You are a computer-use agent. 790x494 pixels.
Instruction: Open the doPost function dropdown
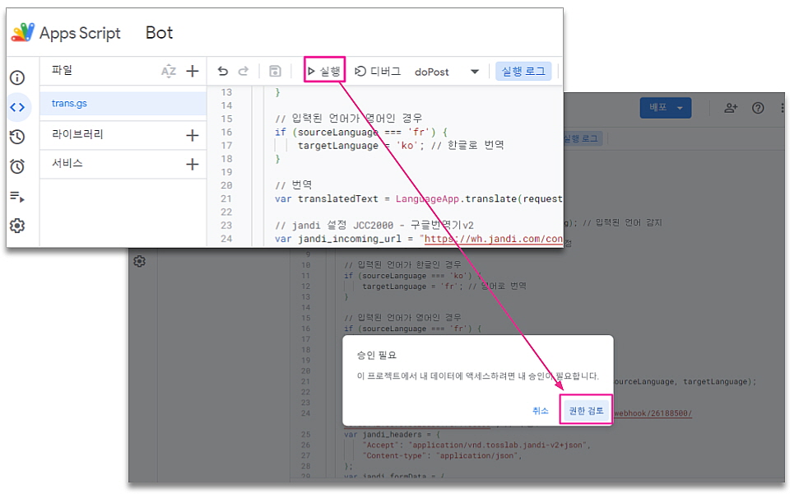click(447, 72)
